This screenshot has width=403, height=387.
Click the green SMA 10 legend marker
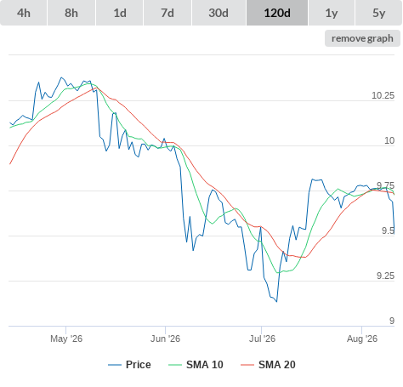click(175, 365)
